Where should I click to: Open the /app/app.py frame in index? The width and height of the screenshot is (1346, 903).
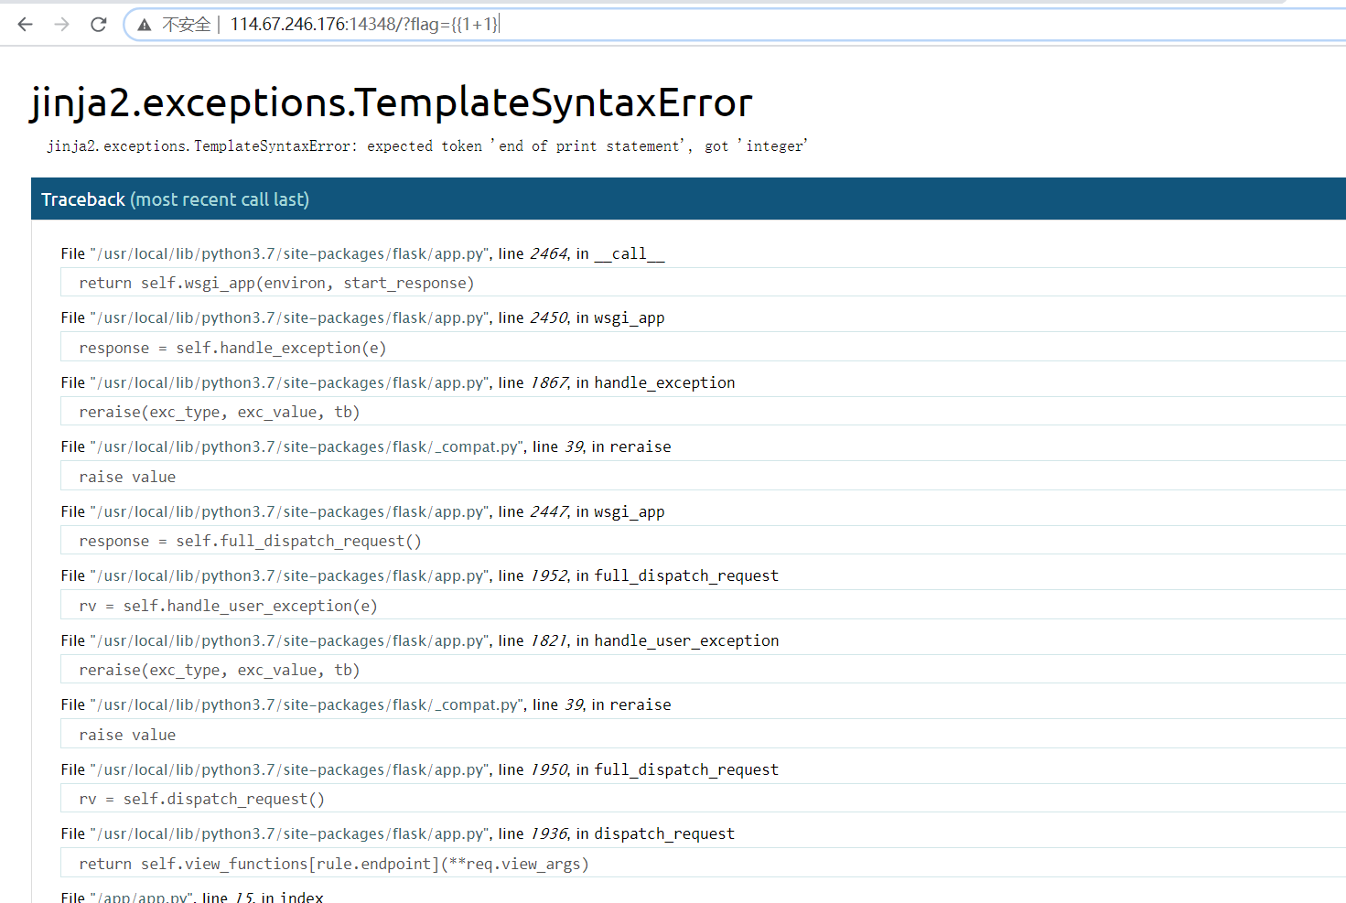[192, 897]
